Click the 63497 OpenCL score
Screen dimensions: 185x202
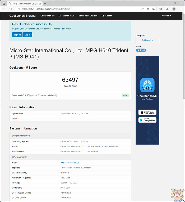[70, 80]
